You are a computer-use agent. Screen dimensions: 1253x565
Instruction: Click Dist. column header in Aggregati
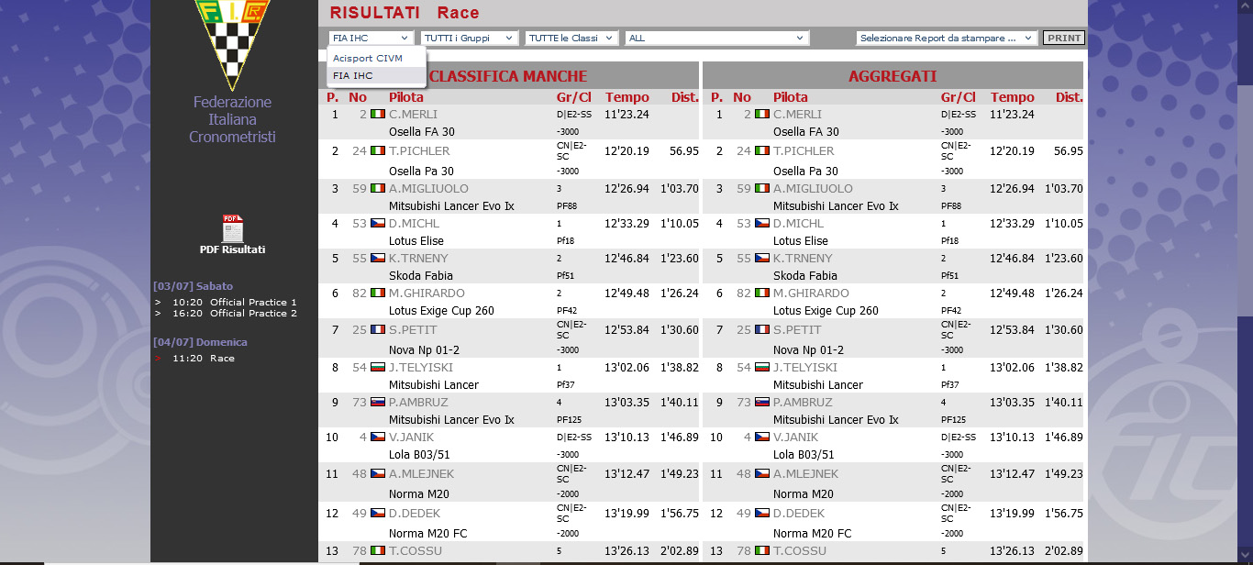[x=1070, y=97]
